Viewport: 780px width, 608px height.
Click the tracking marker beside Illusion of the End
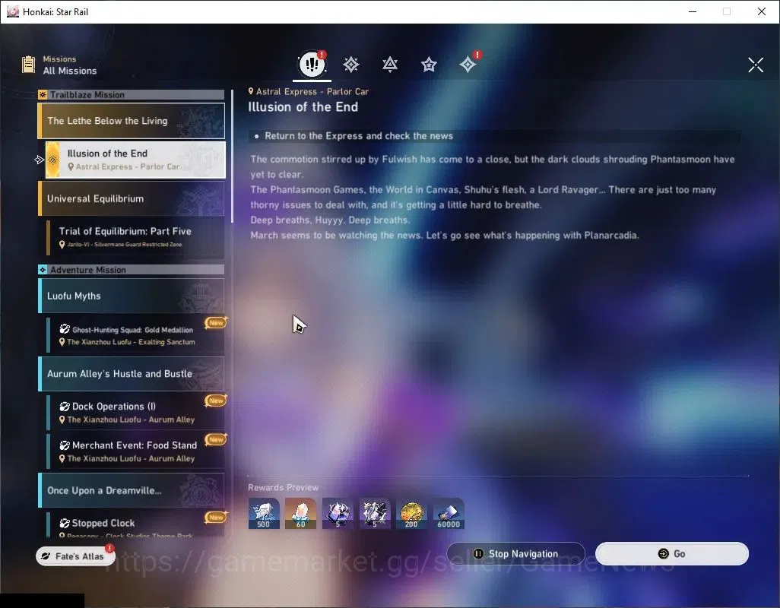click(40, 160)
